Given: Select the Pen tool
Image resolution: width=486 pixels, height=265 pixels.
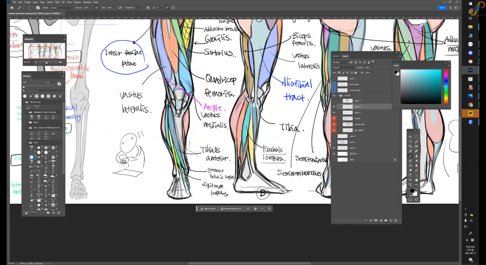Looking at the screenshot, I should click(417, 170).
